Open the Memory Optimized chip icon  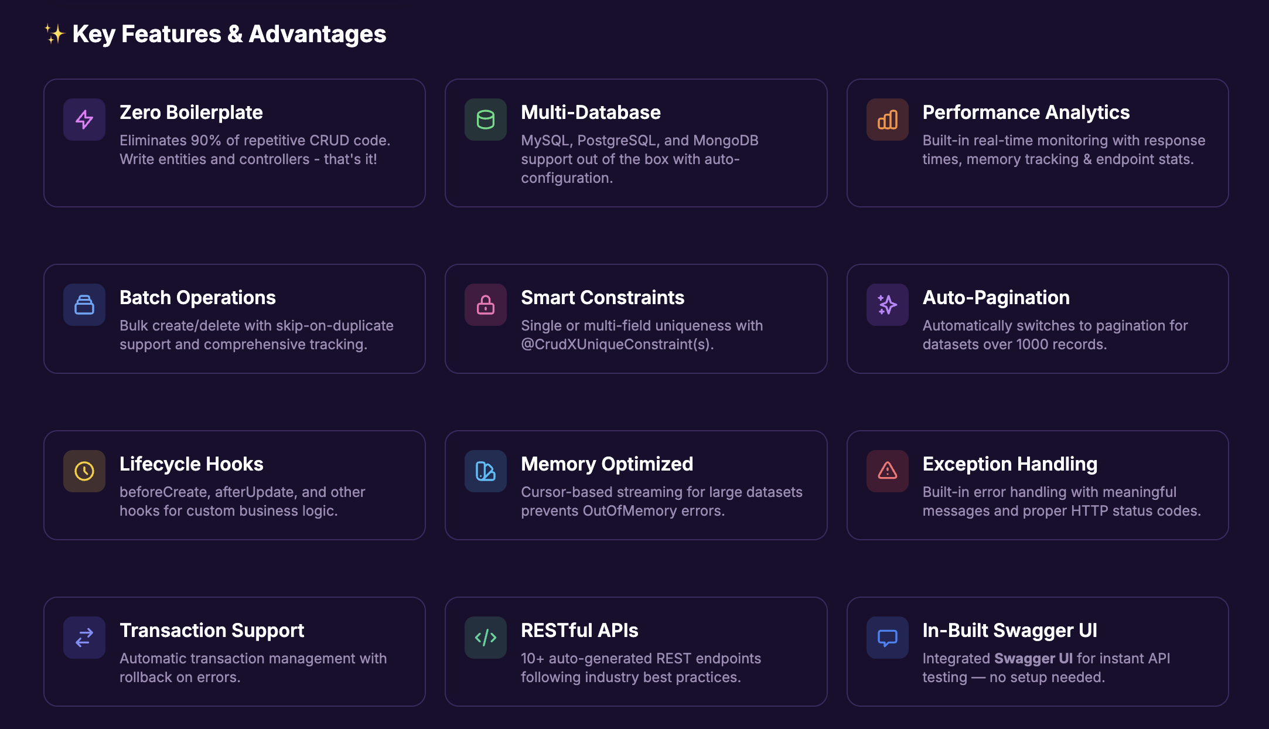click(485, 471)
